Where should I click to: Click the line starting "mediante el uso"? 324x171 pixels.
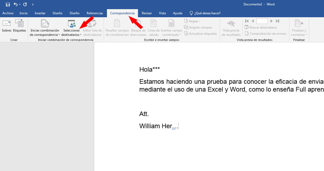pos(232,89)
